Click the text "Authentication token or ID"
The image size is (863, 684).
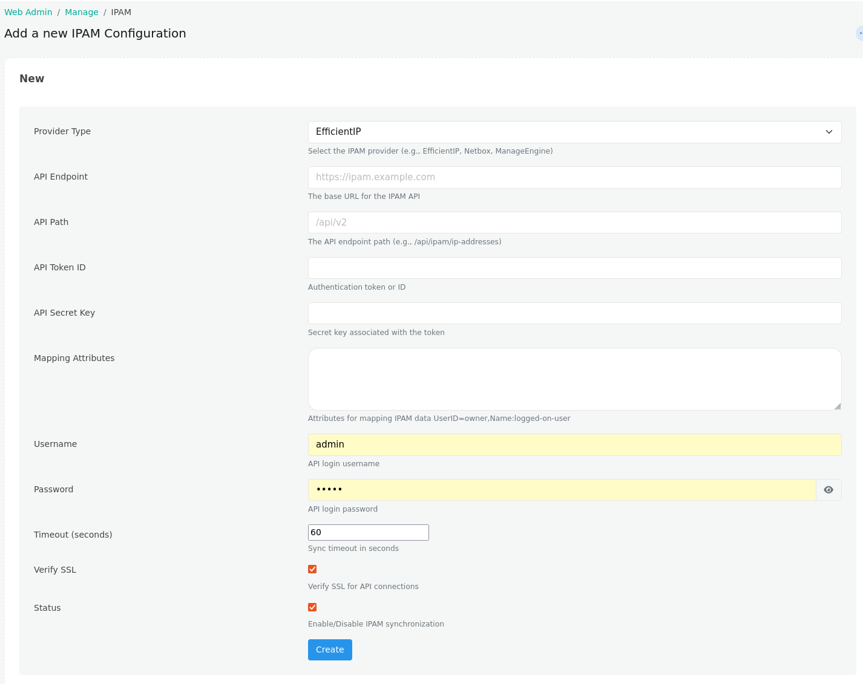tap(356, 287)
